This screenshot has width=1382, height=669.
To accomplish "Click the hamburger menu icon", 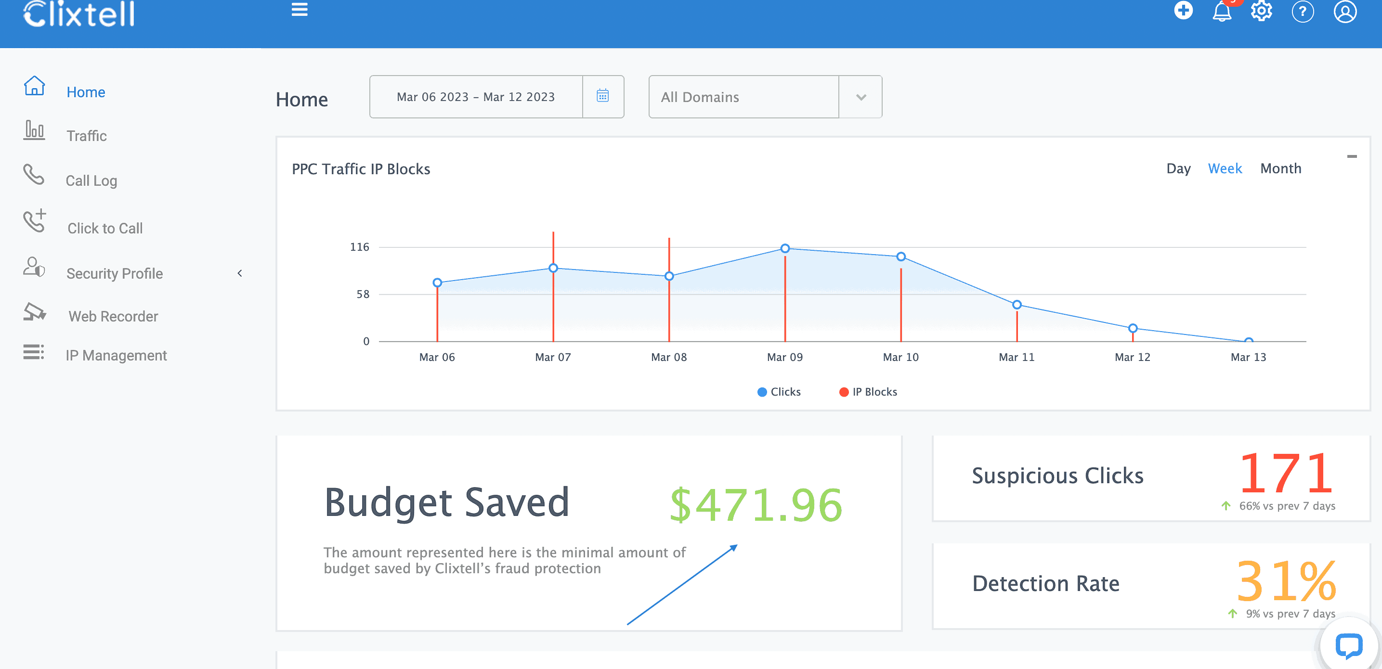I will (x=300, y=10).
